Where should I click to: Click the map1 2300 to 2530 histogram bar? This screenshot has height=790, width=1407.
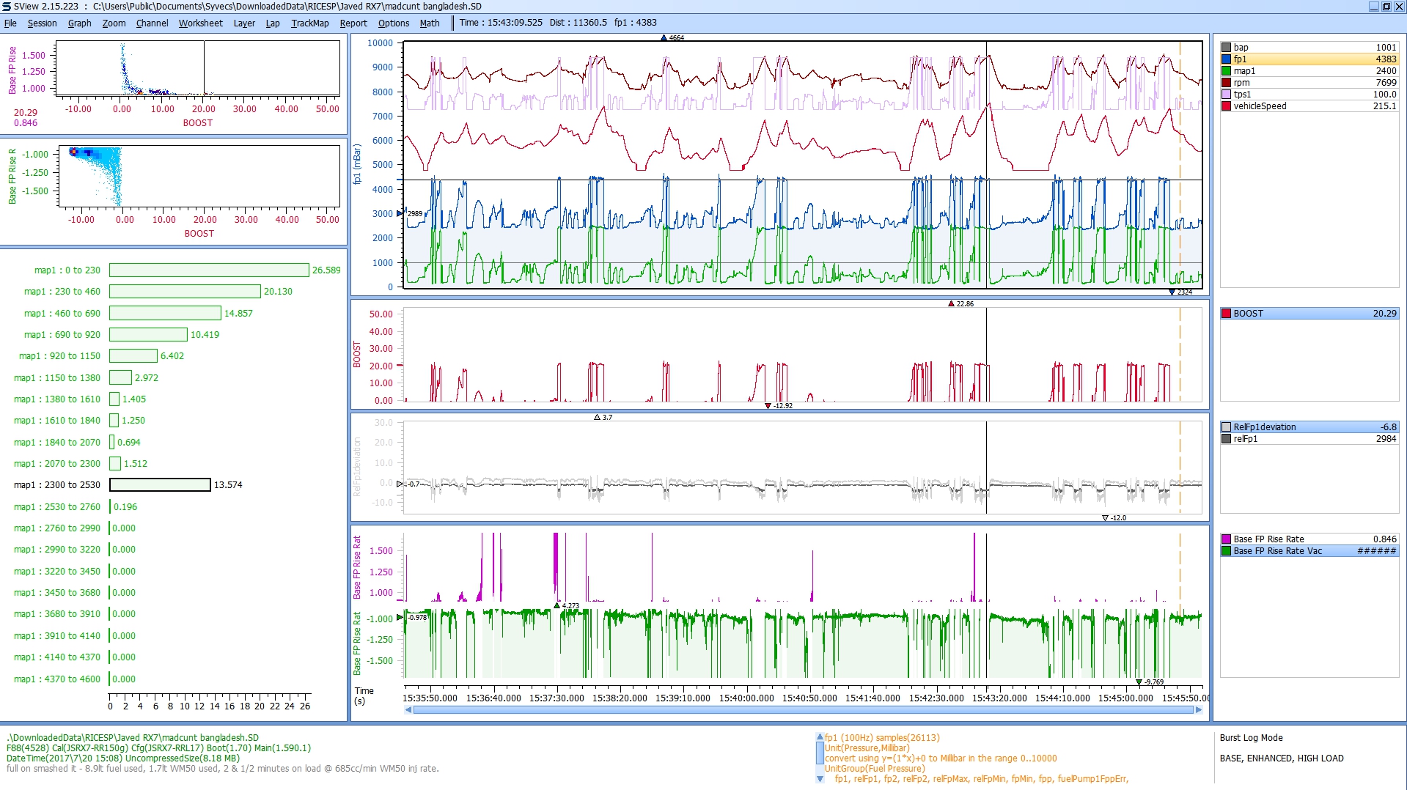pyautogui.click(x=160, y=485)
